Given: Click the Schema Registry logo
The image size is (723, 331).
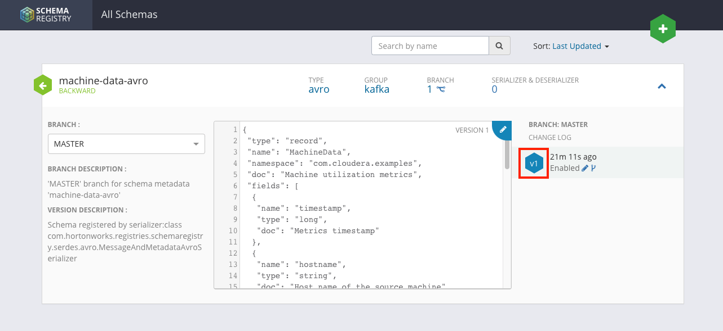Looking at the screenshot, I should click(46, 15).
